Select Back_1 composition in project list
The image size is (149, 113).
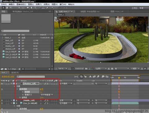tap(8, 38)
